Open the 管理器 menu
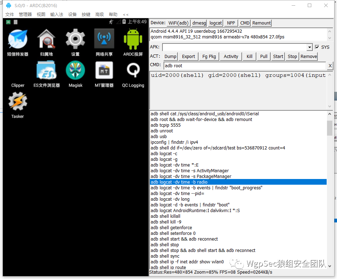This screenshot has width=337, height=279. 25,14
